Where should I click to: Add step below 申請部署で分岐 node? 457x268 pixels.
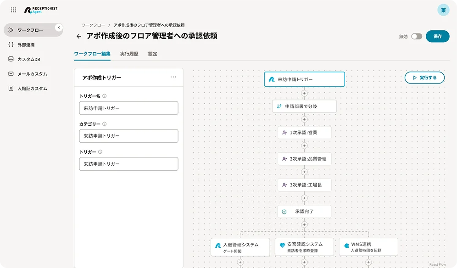[x=304, y=120]
